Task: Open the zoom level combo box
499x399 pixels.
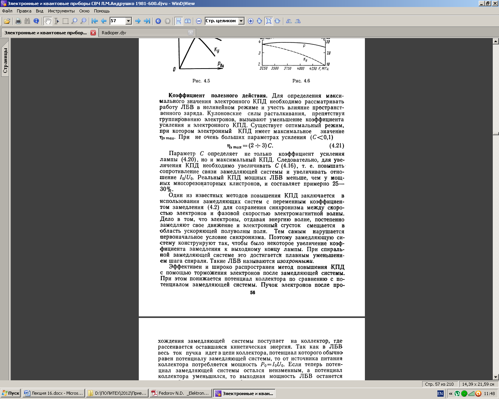Action: click(x=225, y=21)
